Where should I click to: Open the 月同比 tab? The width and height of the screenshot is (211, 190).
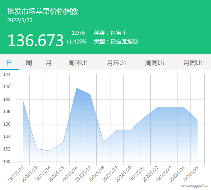[x=193, y=63]
